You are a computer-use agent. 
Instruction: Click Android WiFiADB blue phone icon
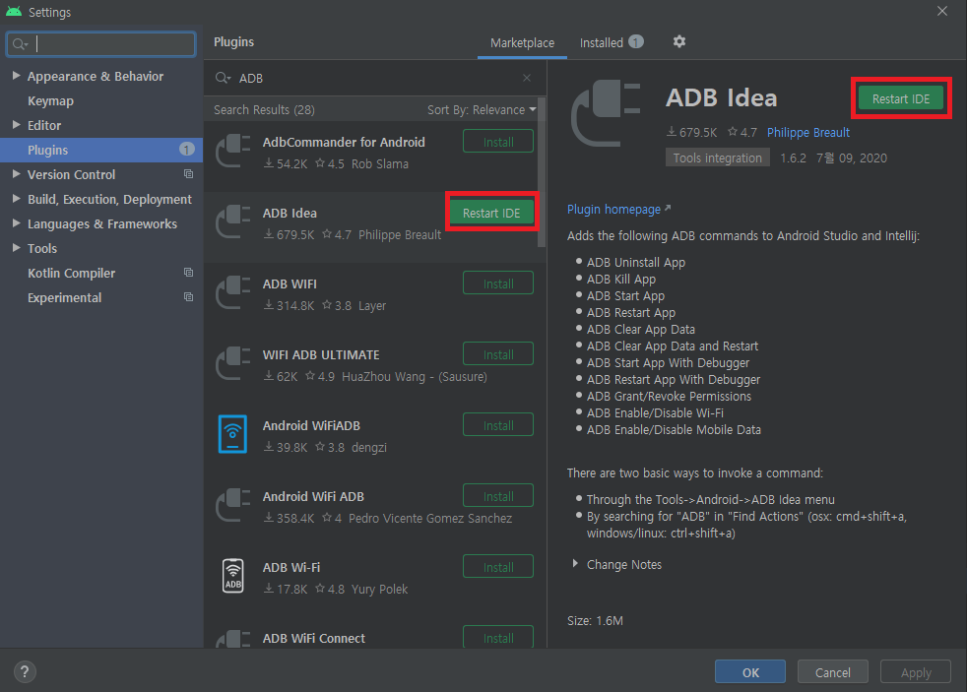(233, 434)
